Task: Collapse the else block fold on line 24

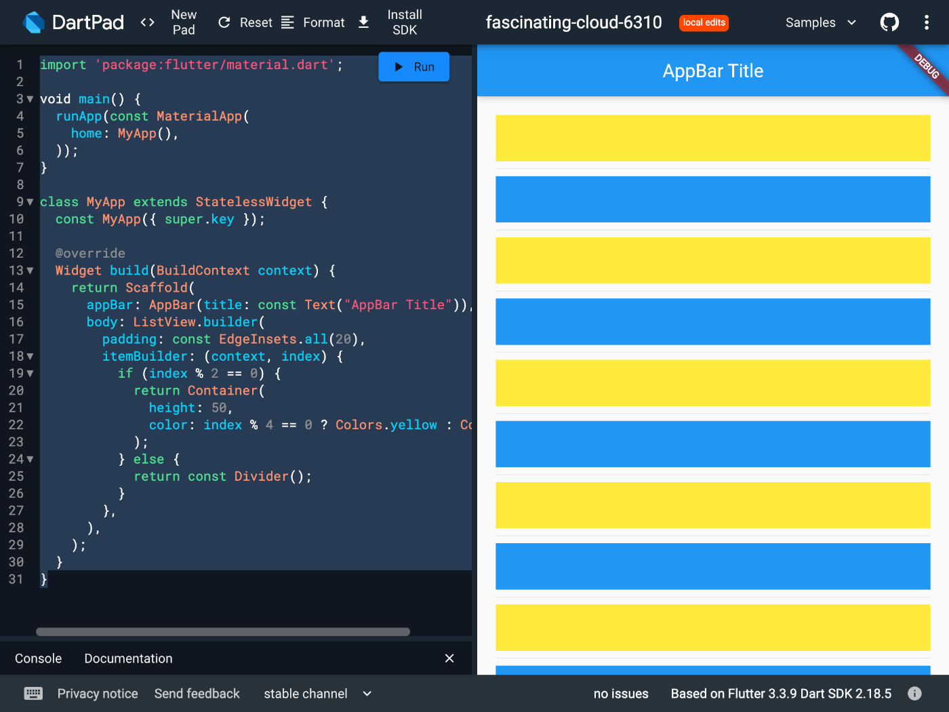Action: tap(30, 459)
